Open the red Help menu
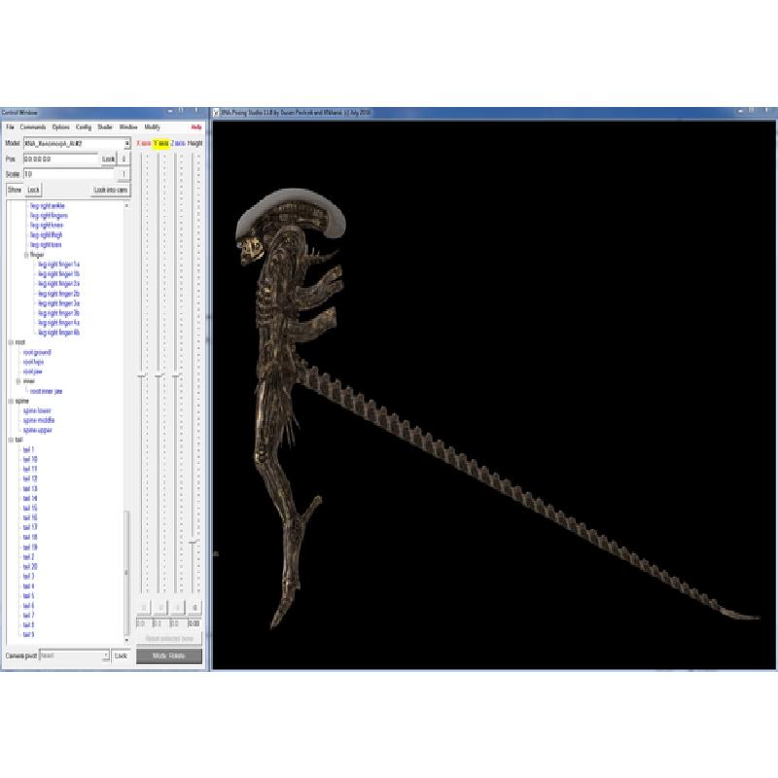Screen dimensions: 778x778 coord(196,127)
